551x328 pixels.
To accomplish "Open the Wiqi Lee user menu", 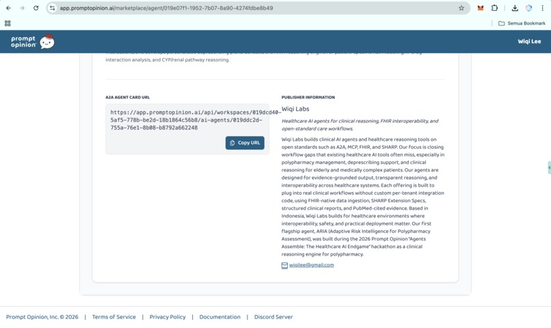I will point(529,42).
